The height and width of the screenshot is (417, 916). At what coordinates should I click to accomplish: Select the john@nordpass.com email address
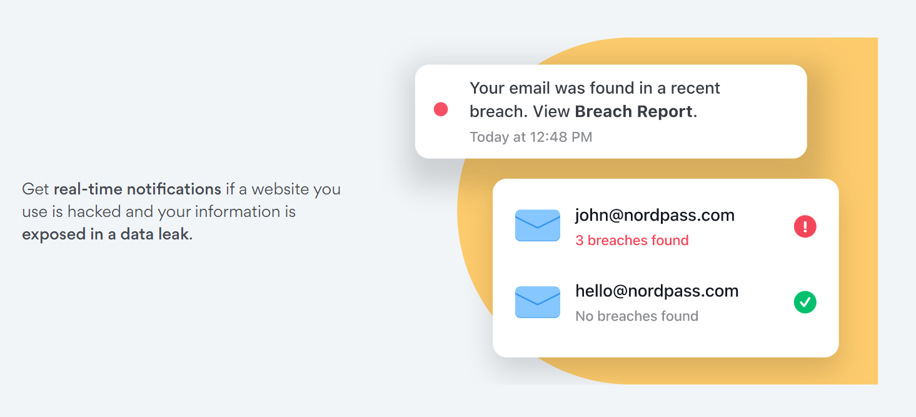pyautogui.click(x=655, y=216)
